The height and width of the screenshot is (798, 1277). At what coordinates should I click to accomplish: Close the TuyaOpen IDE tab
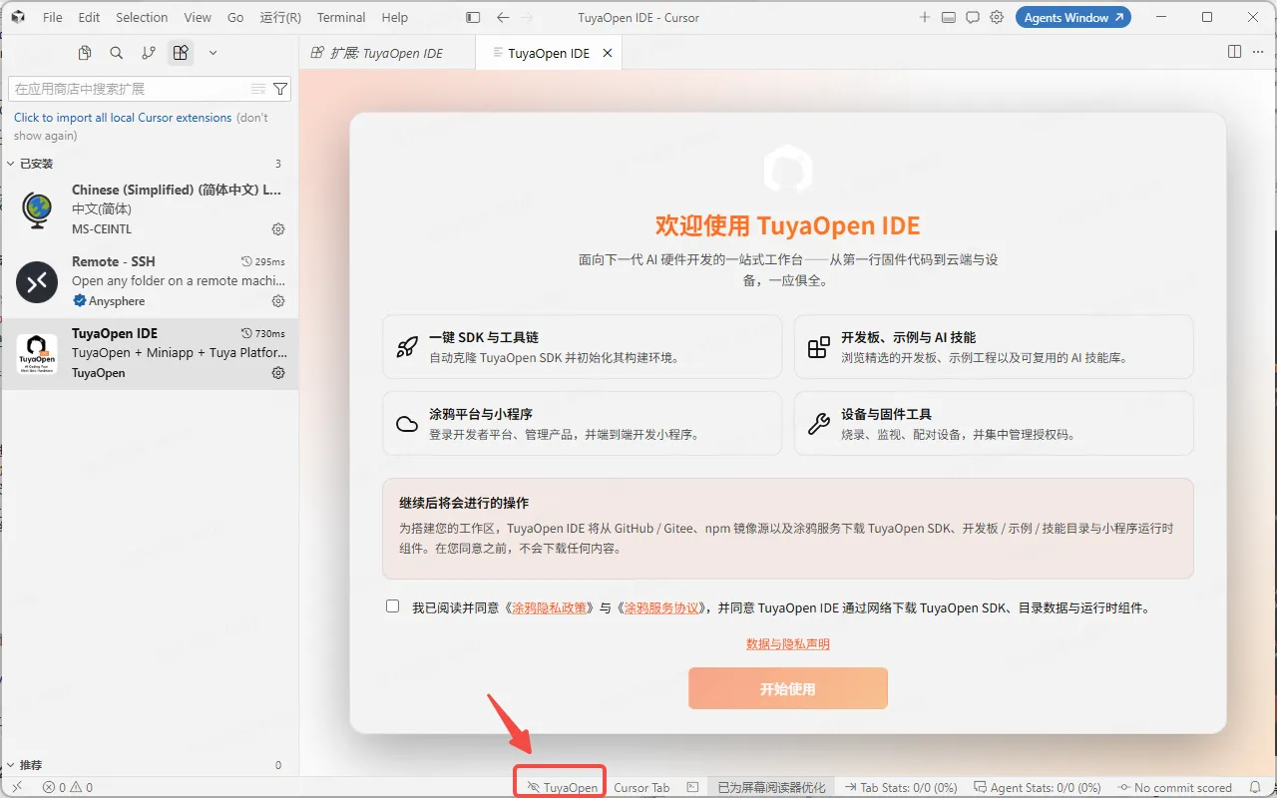click(x=608, y=53)
